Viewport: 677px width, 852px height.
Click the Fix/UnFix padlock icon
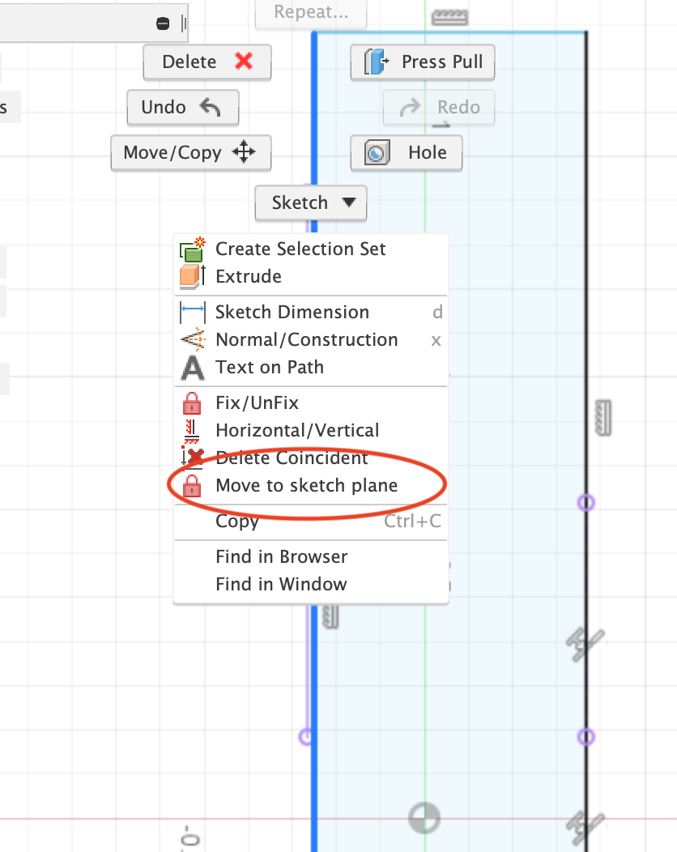(192, 403)
